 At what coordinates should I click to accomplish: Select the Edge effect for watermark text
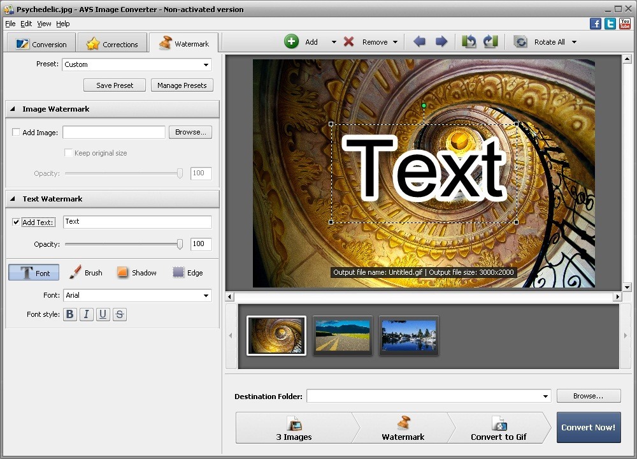187,272
